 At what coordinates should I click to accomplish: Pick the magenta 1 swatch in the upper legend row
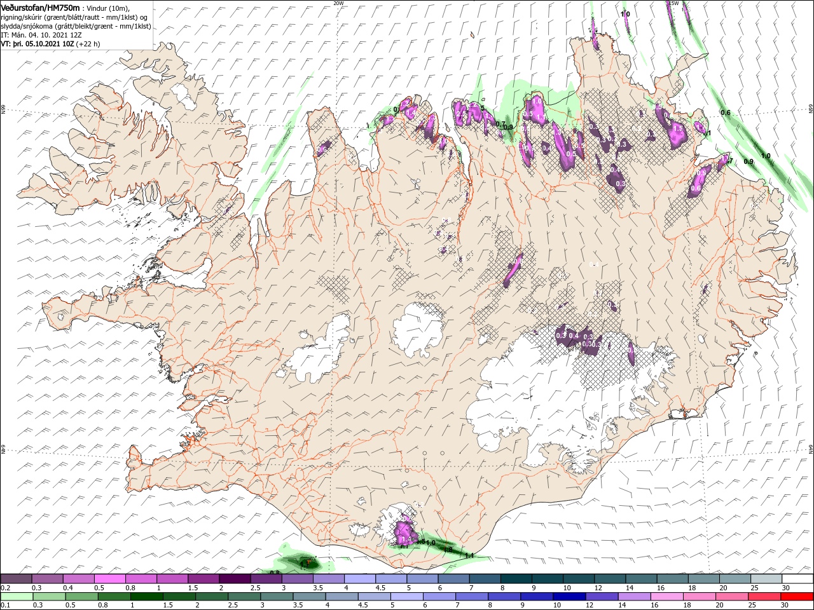pyautogui.click(x=172, y=579)
